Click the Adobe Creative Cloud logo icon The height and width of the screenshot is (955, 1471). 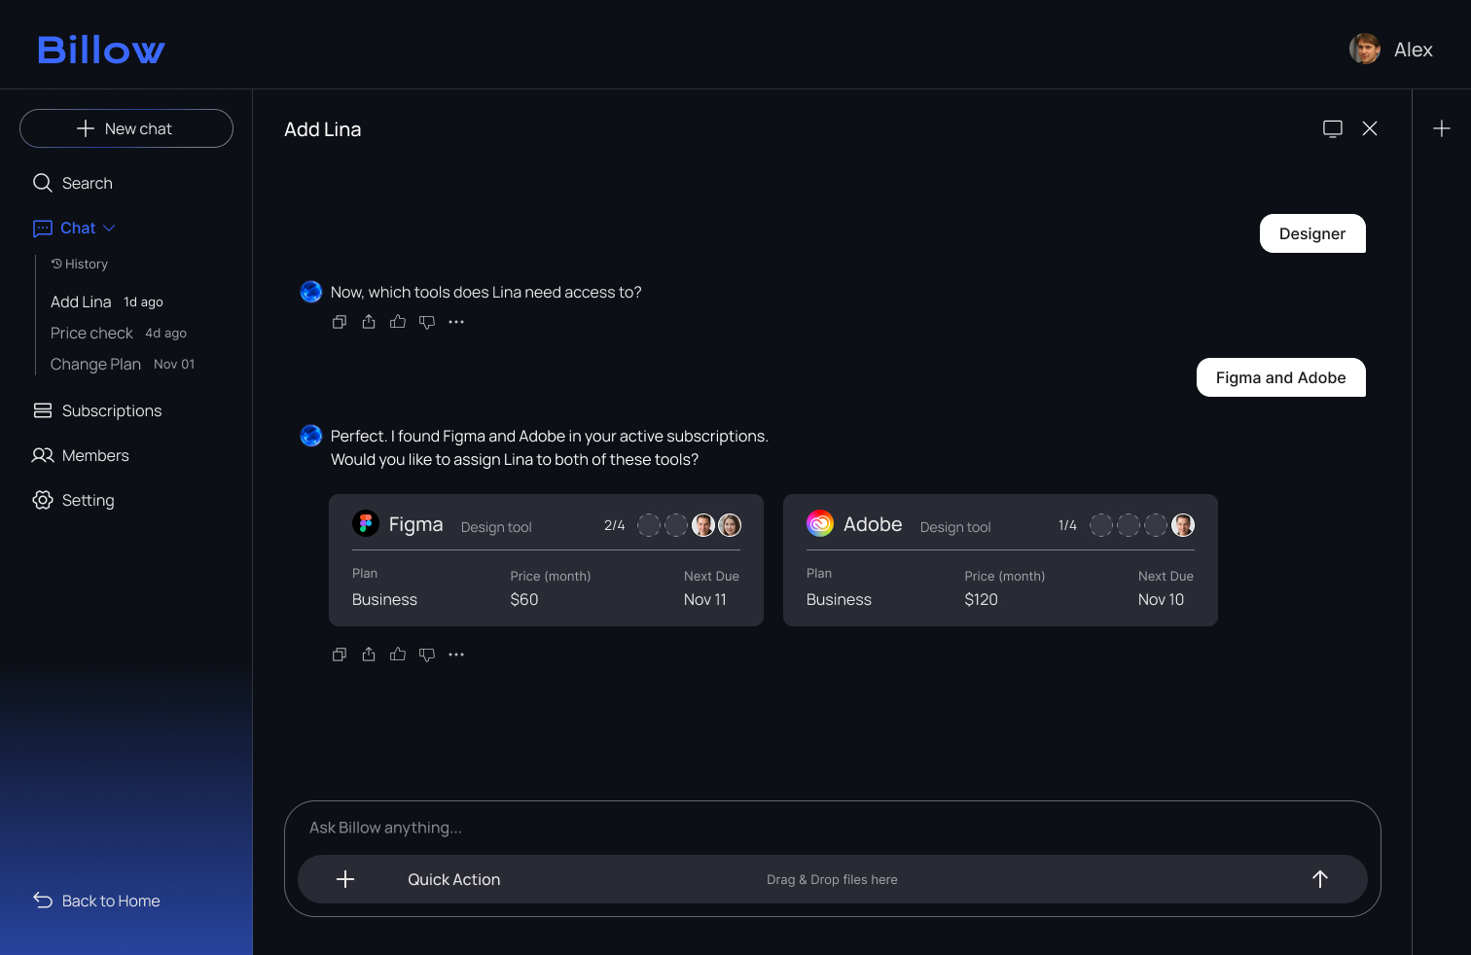[820, 523]
